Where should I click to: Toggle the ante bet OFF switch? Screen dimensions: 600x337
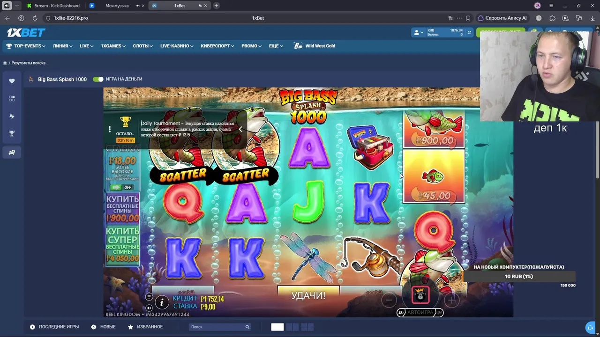121,187
